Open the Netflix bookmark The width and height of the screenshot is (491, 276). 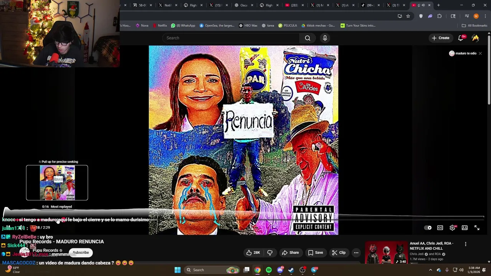pyautogui.click(x=160, y=26)
